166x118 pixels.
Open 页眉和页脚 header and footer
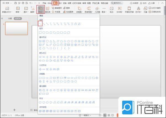129,10
